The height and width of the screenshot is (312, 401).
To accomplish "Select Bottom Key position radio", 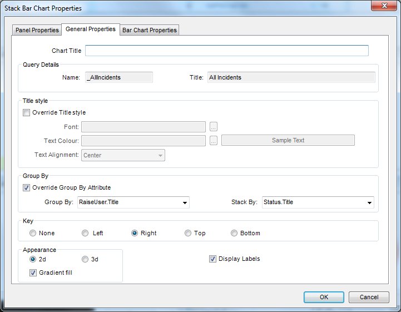I will pyautogui.click(x=234, y=233).
